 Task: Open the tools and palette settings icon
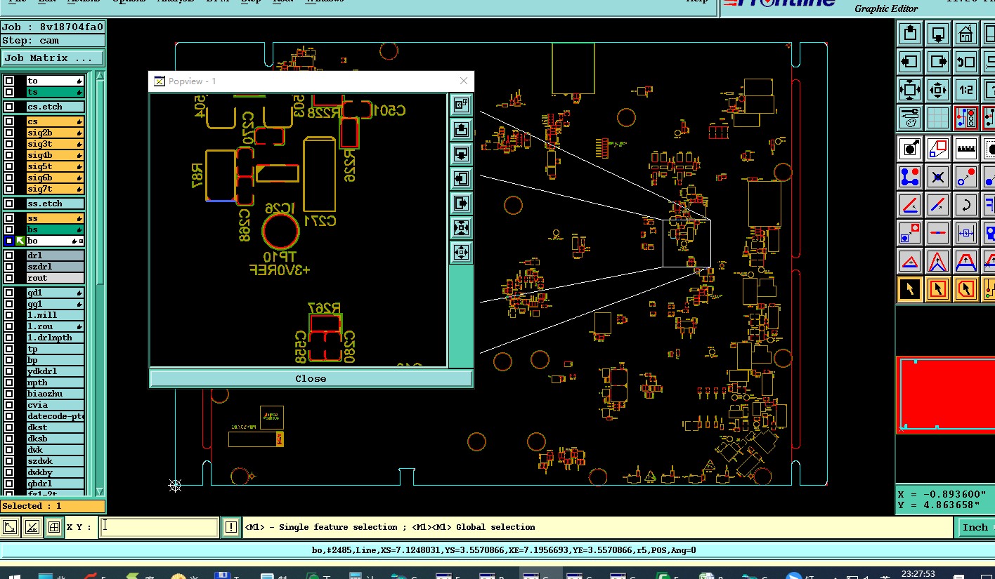(x=910, y=117)
